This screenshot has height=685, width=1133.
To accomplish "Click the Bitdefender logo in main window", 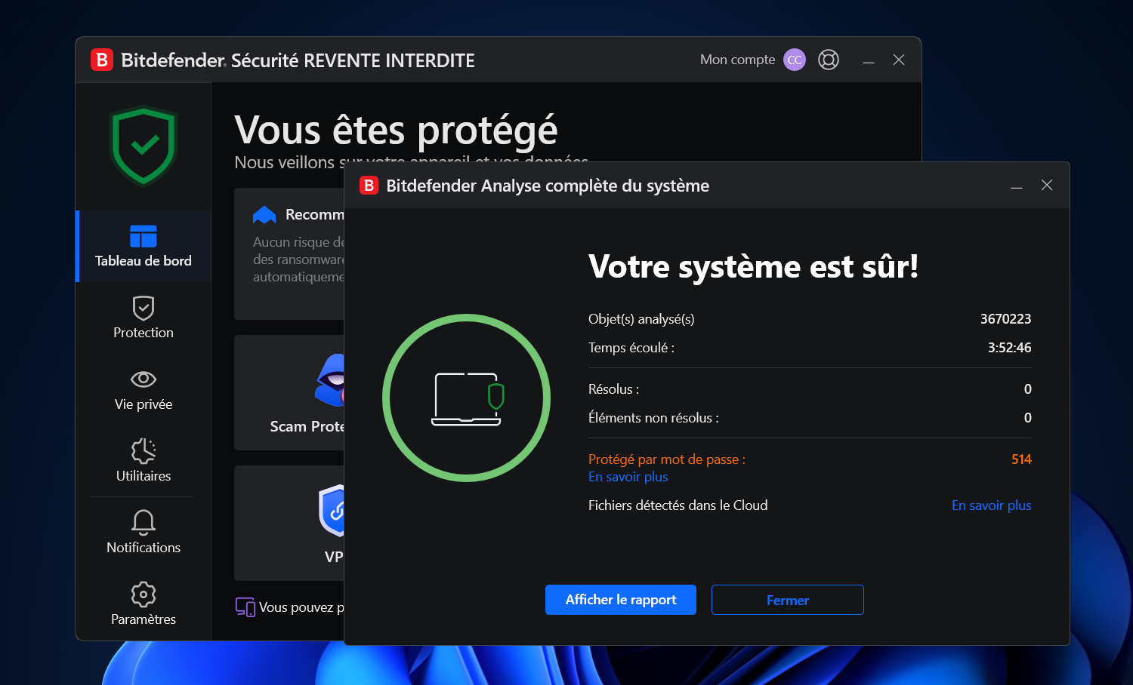I will [102, 60].
